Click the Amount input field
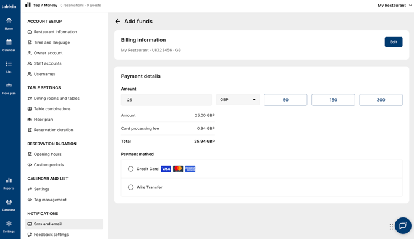414x239 pixels. [166, 100]
